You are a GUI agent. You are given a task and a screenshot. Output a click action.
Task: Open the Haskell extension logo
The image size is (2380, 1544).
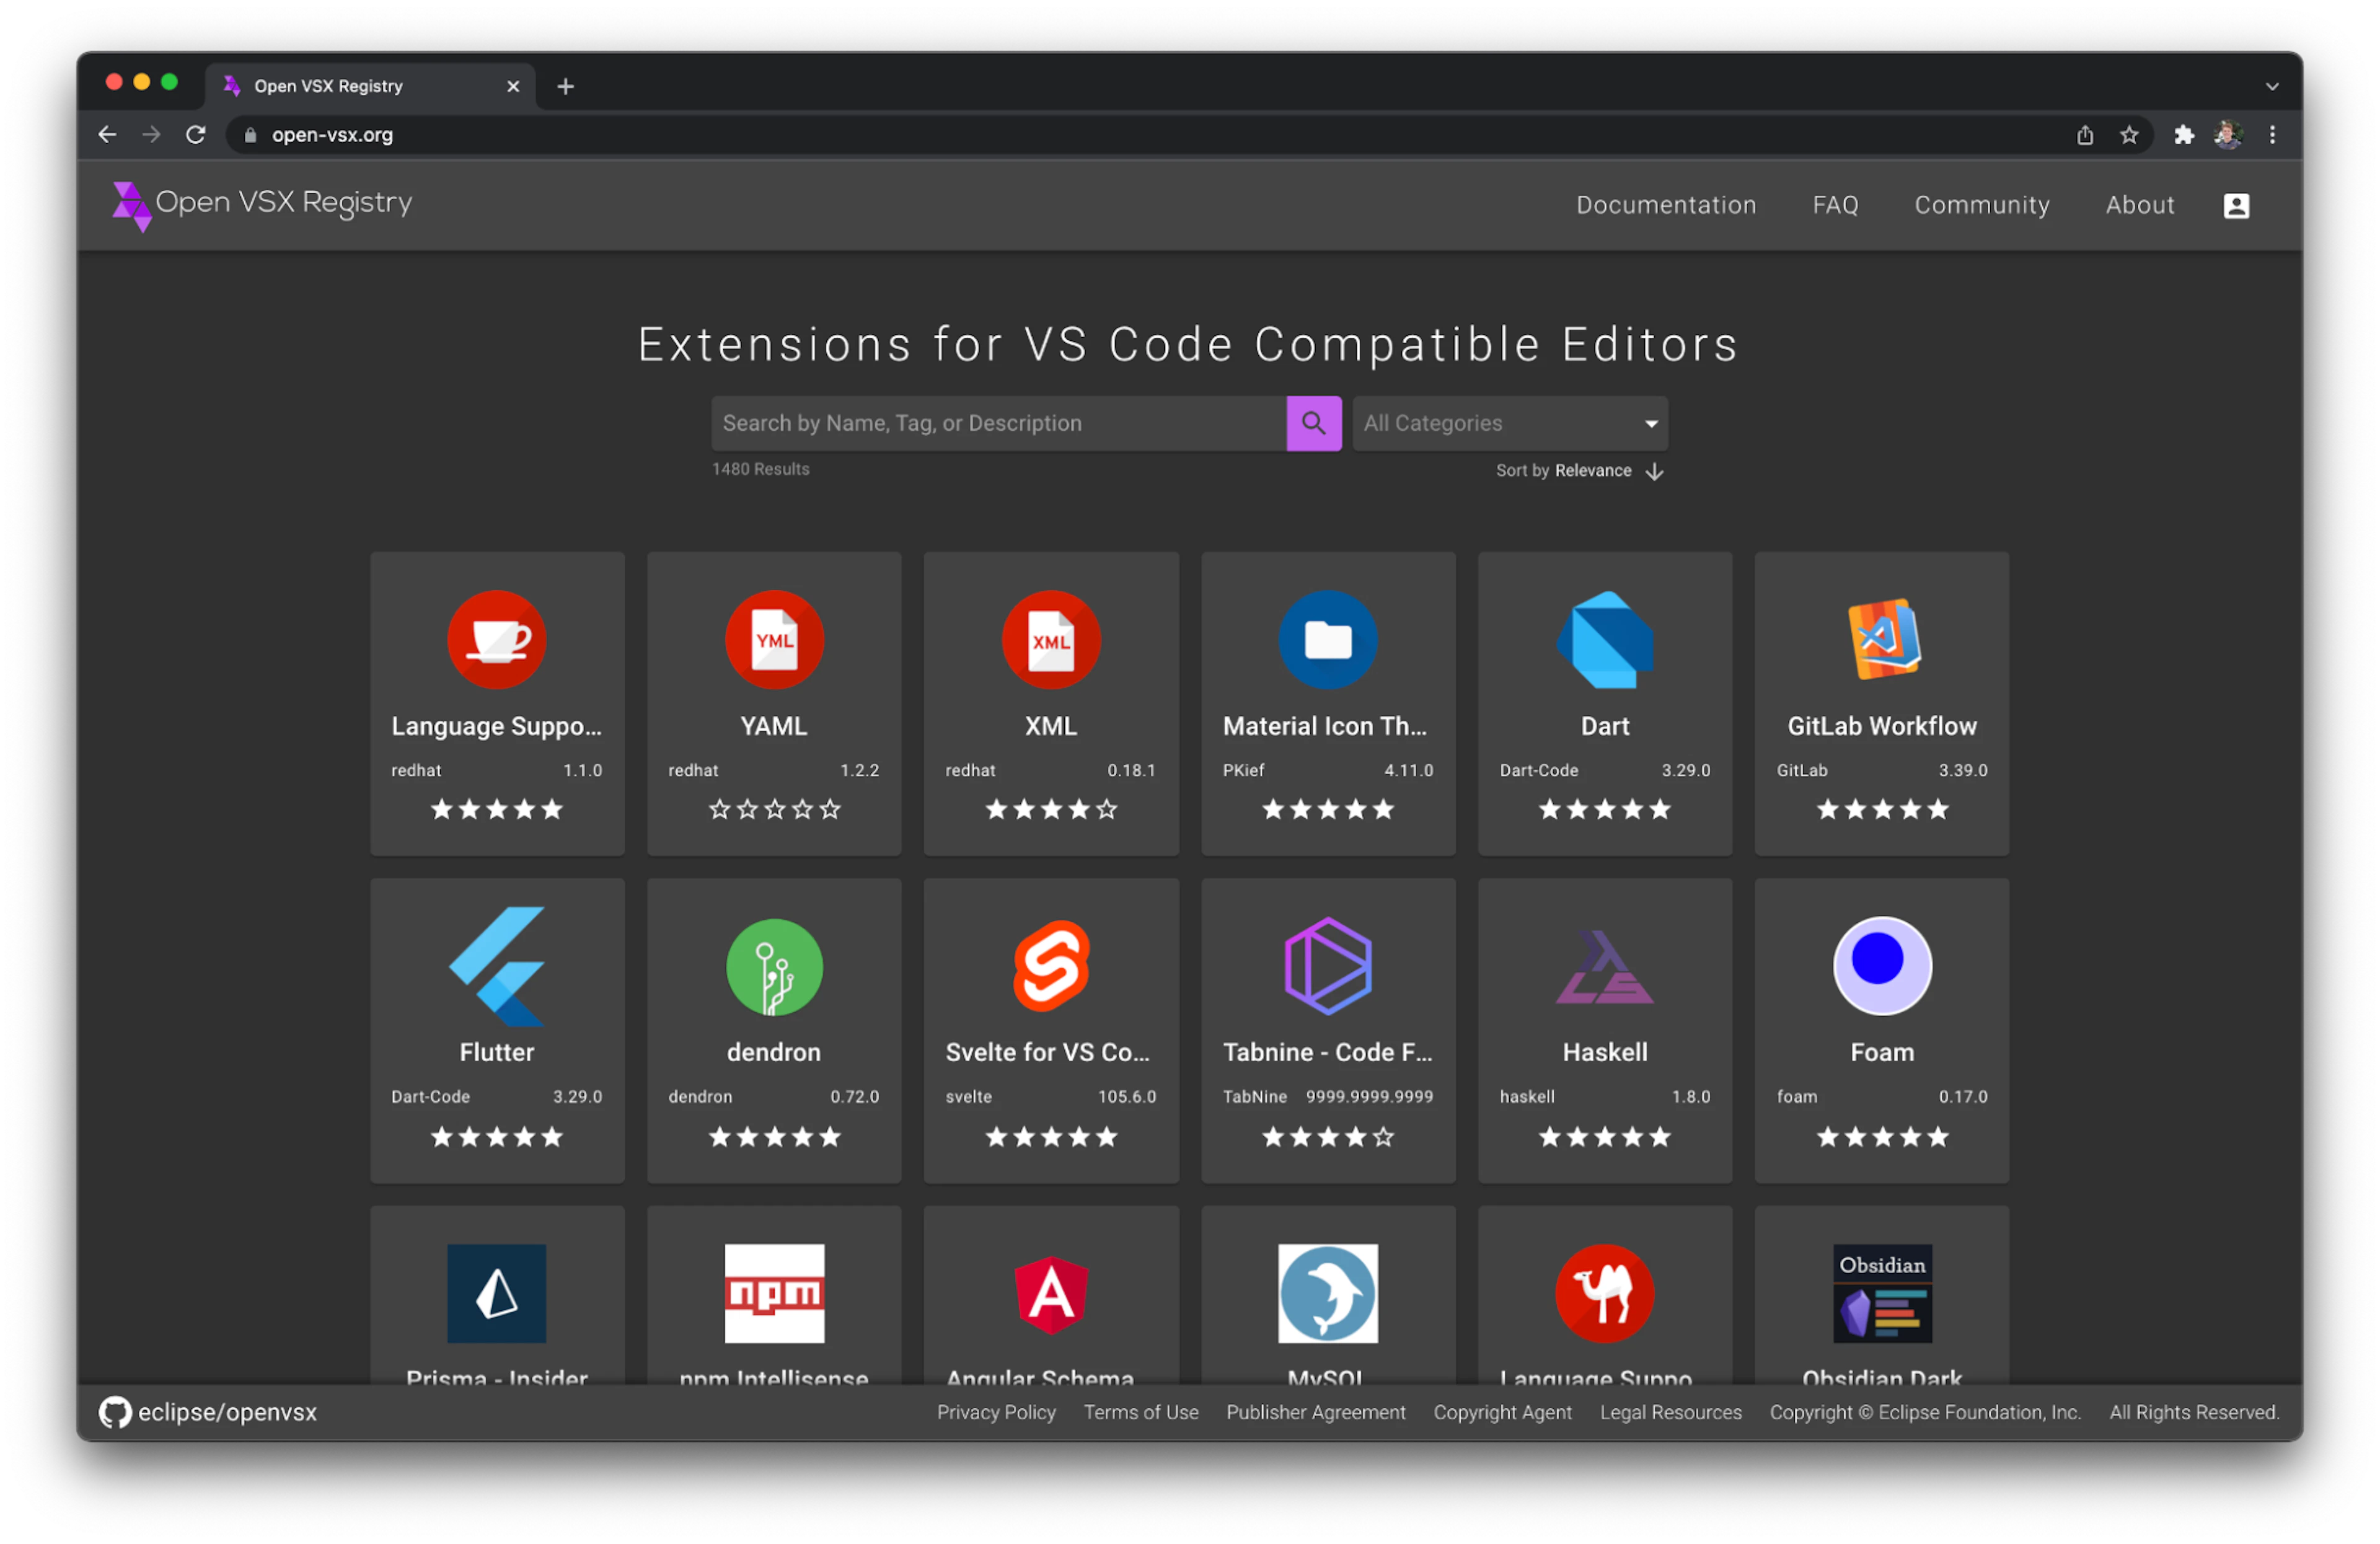point(1605,967)
